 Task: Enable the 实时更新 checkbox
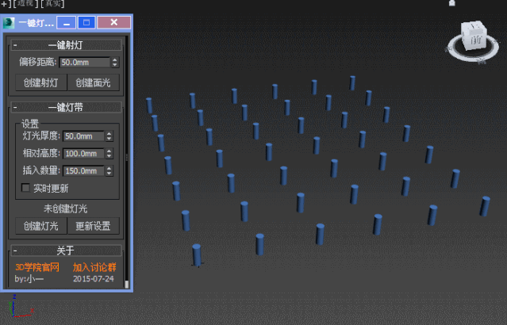click(x=25, y=188)
